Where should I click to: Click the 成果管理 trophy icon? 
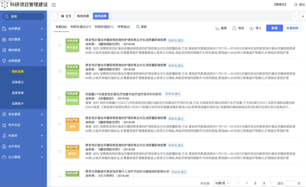coord(4,61)
